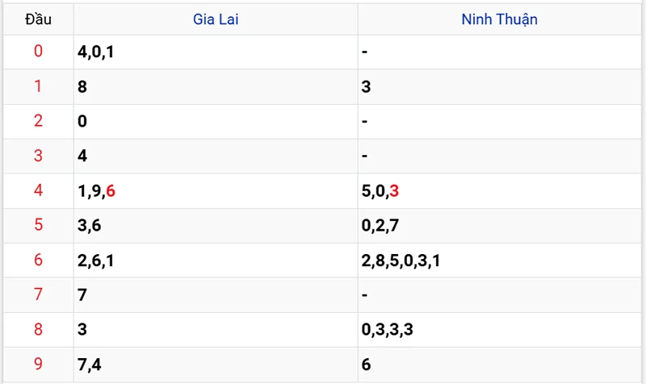Select Gia Lai cell "0" in row 2
The width and height of the screenshot is (646, 384).
[x=83, y=122]
